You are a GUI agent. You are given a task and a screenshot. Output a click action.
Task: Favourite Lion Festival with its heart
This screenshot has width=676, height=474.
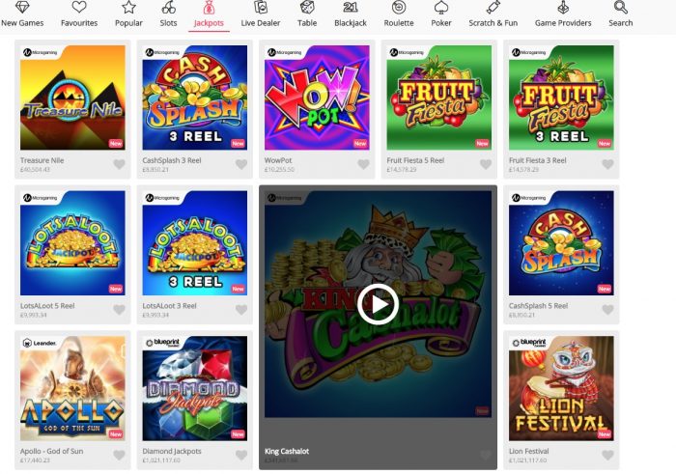coord(607,455)
